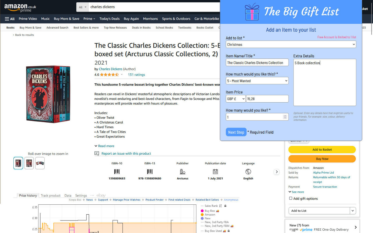The height and width of the screenshot is (233, 373).
Task: Click the report issue speech bubble icon
Action: click(97, 153)
